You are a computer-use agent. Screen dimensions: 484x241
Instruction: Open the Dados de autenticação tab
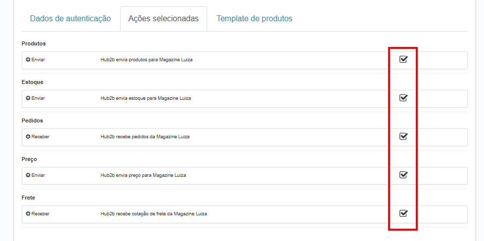[70, 19]
